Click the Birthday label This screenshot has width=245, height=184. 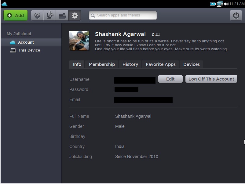click(77, 136)
